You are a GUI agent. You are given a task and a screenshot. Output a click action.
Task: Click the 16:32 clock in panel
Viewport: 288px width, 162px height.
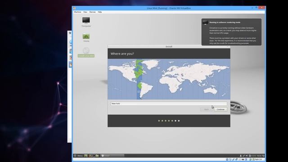[259, 156]
